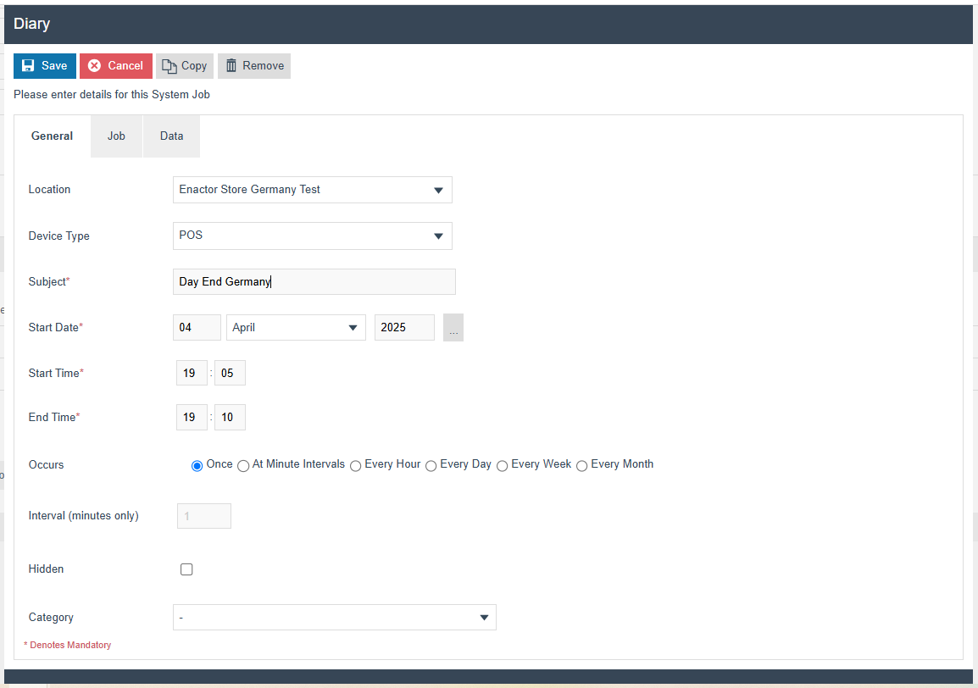The width and height of the screenshot is (978, 688).
Task: Click the Subject text field
Action: [x=314, y=282]
